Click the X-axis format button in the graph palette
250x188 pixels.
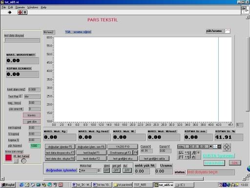[187, 153]
